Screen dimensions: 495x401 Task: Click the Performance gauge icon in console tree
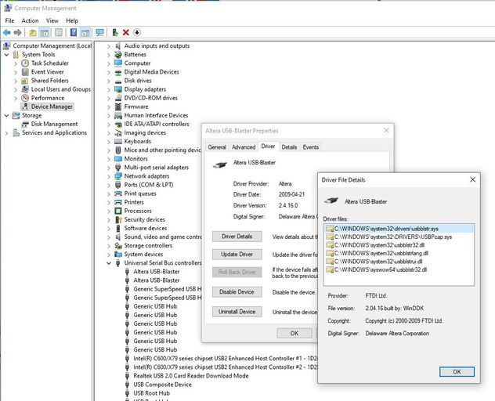pos(25,98)
